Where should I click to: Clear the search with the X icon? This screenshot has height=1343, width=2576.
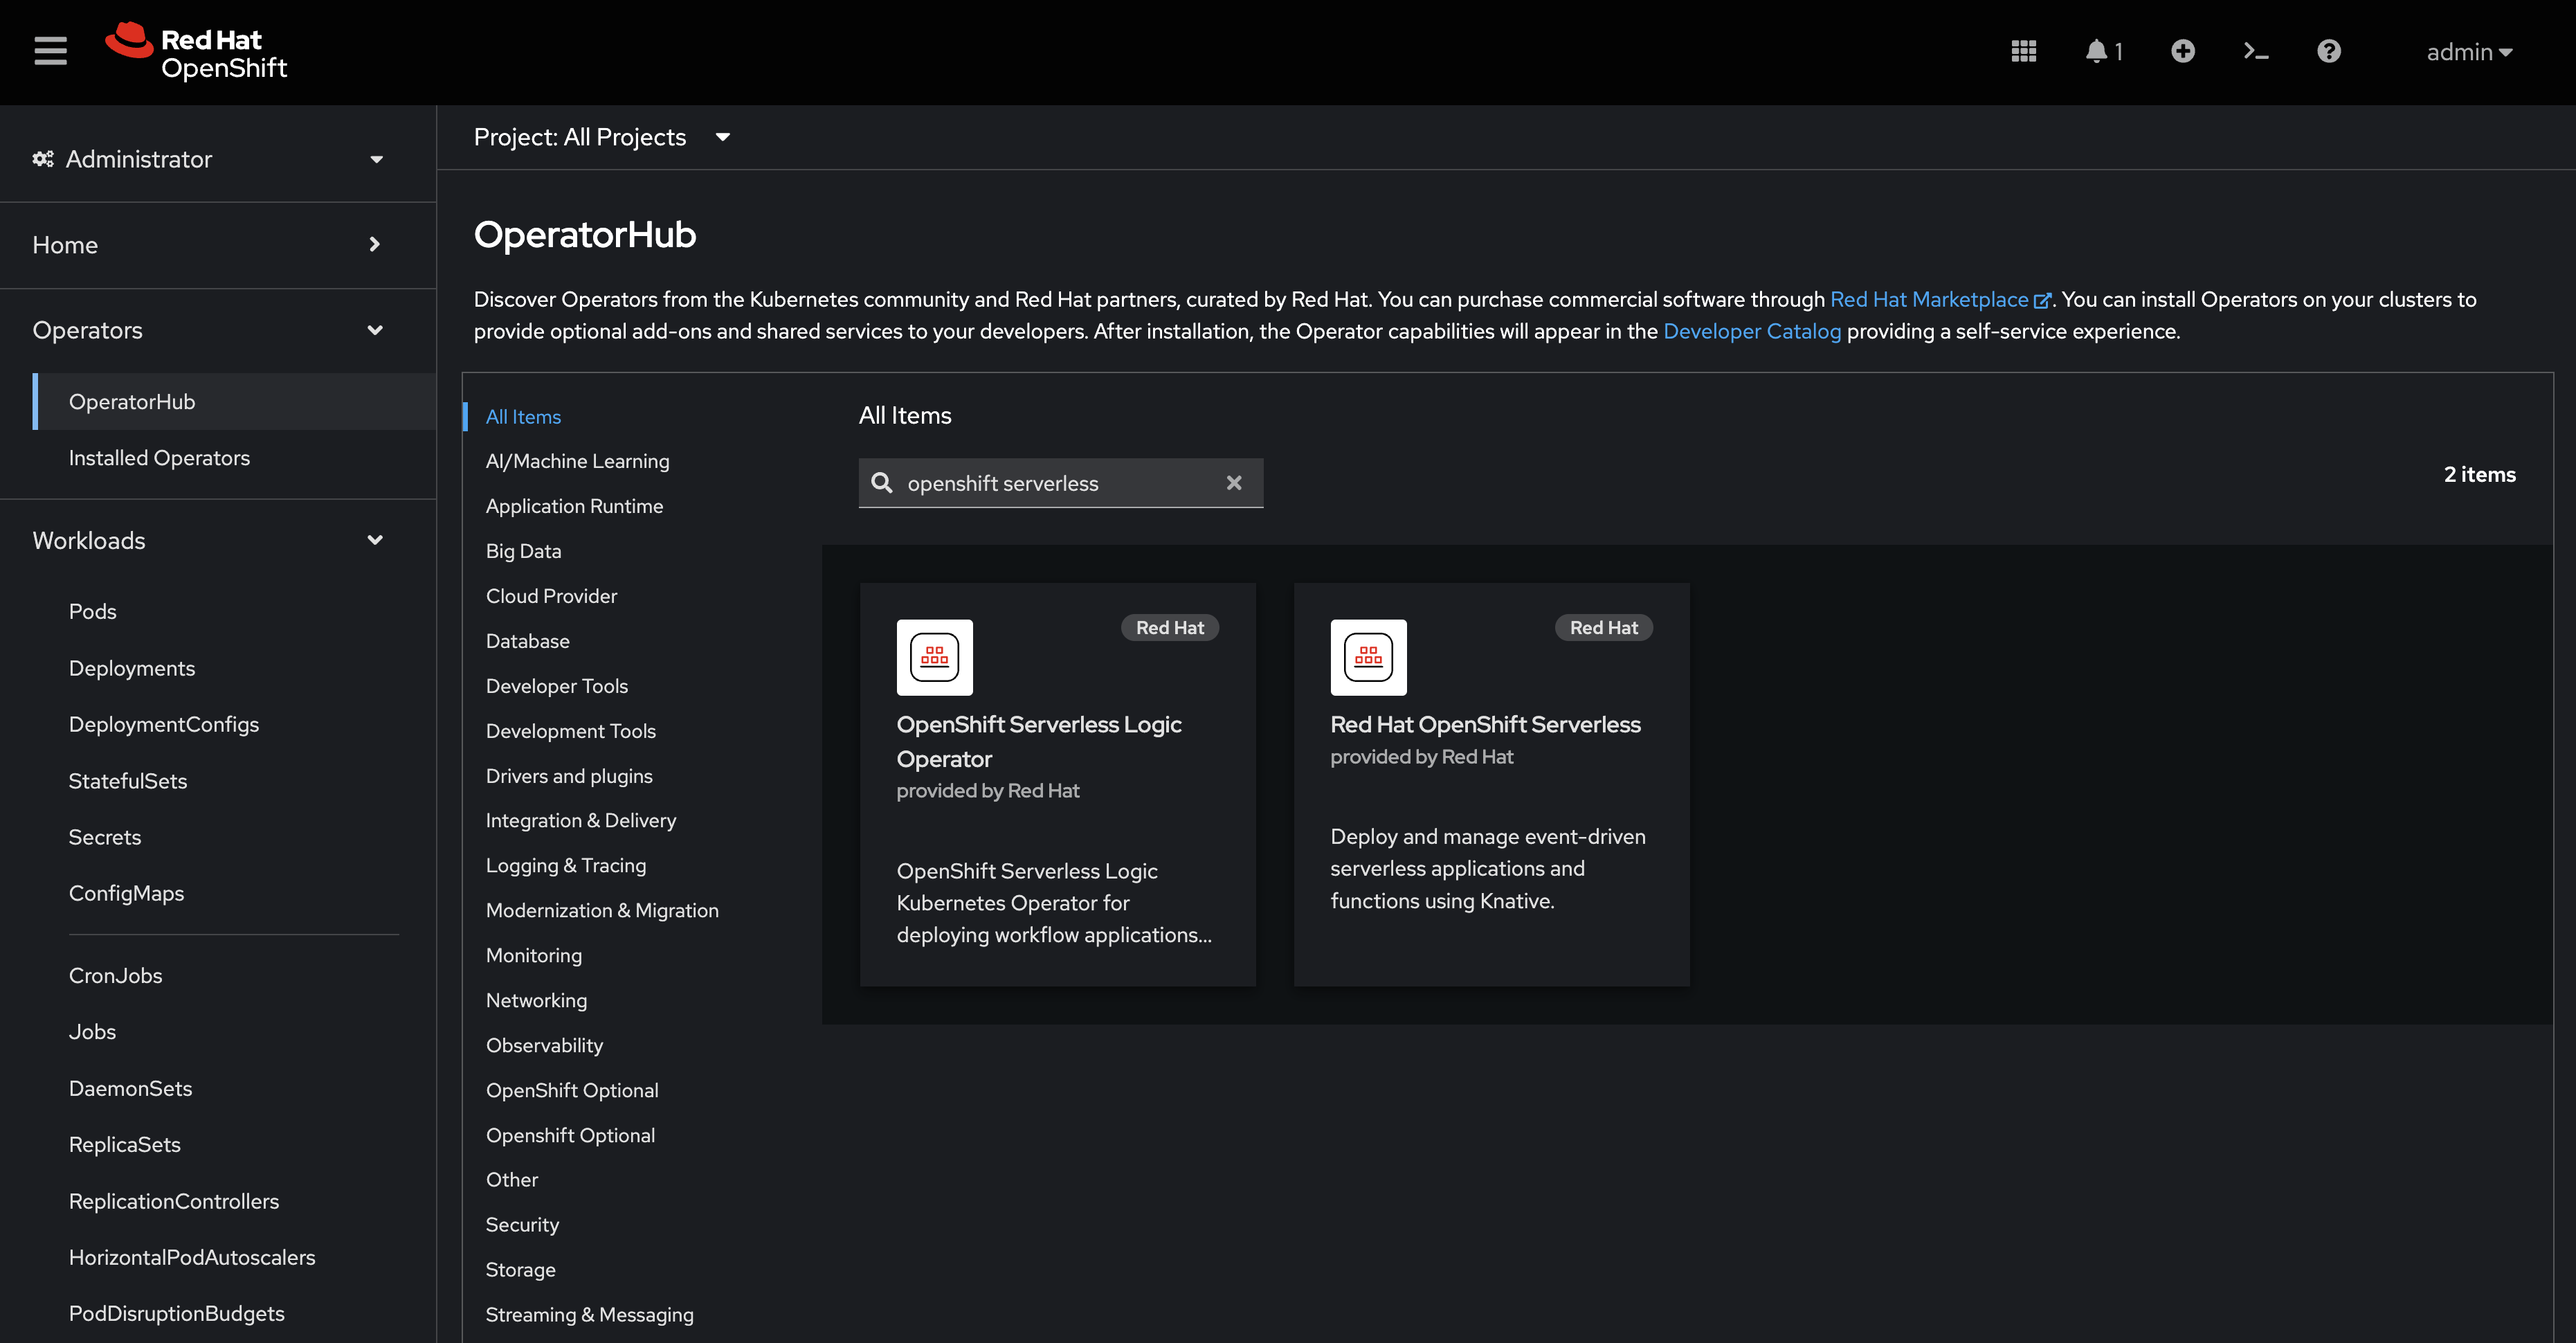pyautogui.click(x=1234, y=483)
